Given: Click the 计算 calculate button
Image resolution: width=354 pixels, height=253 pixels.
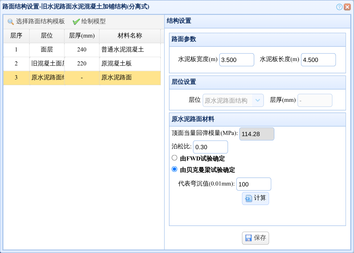Looking at the screenshot, I should 256,198.
